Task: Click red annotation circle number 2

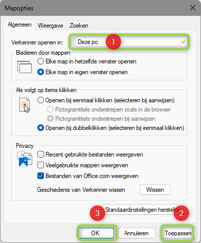Action: click(x=181, y=213)
